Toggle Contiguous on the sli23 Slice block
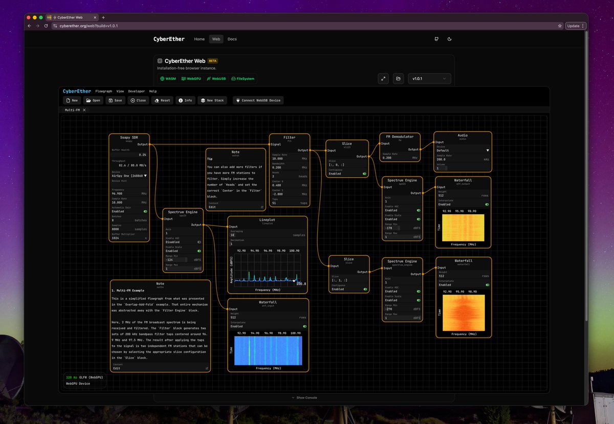This screenshot has width=614, height=424. coord(364,173)
